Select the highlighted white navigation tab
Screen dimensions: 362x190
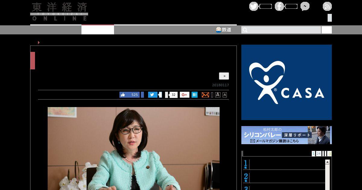click(x=98, y=30)
